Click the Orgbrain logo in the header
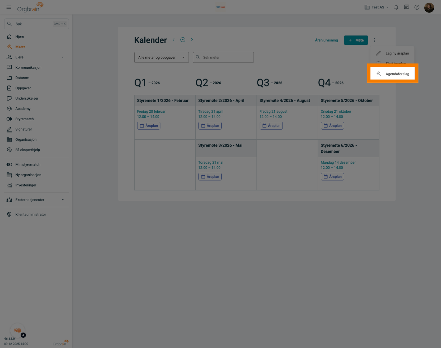 [x=30, y=7]
